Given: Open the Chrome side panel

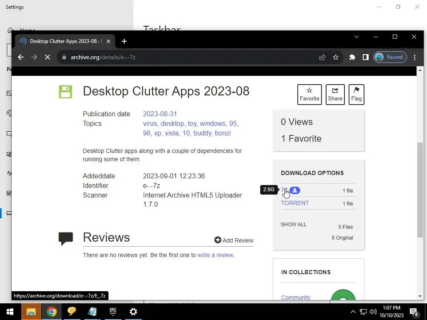Looking at the screenshot, I should pos(365,57).
